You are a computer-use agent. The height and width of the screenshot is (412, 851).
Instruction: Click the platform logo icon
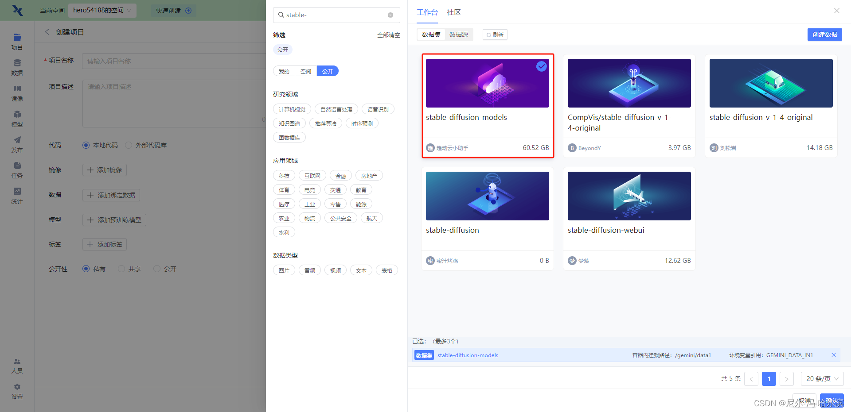17,10
